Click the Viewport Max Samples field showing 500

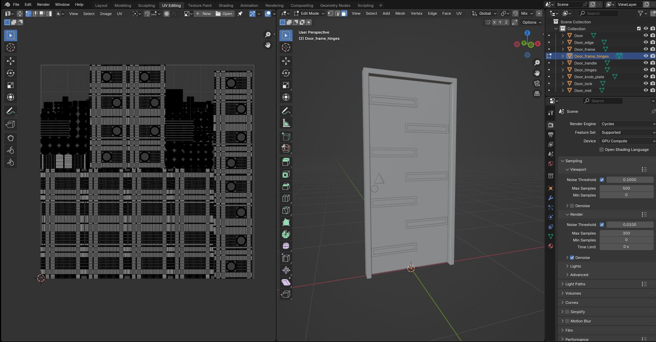pos(626,188)
